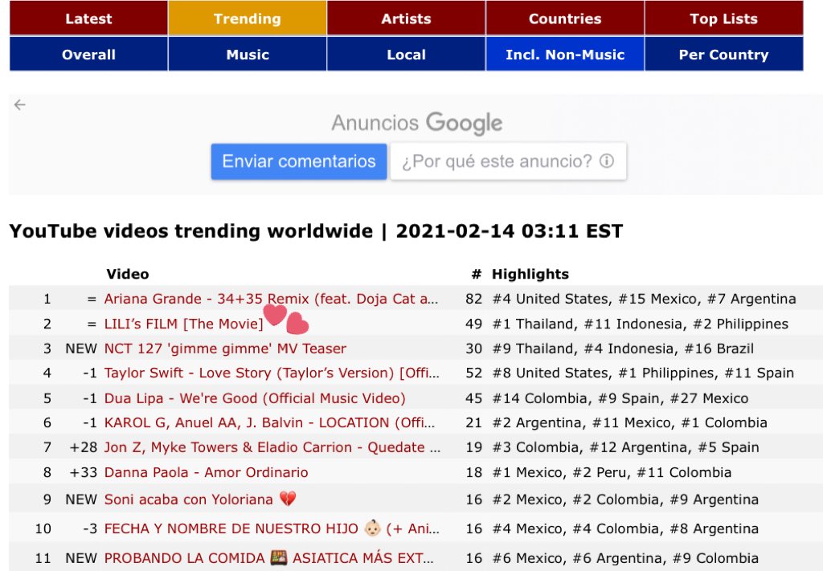Click highlights '#1 Mexico, #2 Peru, #11 Colombia'
The width and height of the screenshot is (823, 571).
(x=612, y=472)
